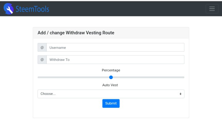The width and height of the screenshot is (222, 132).
Task: Click the SteemTools wrench logo icon
Action: (9, 9)
